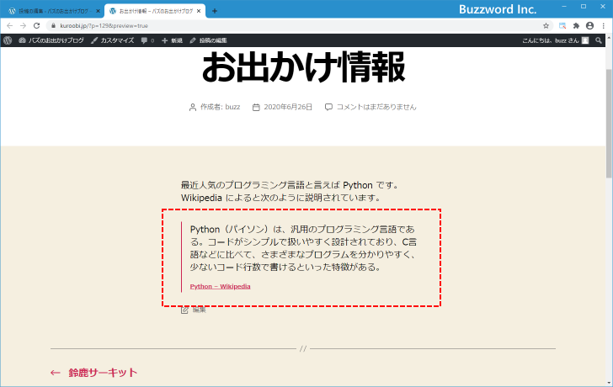The image size is (613, 387).
Task: Reload the page with the refresh icon
Action: tap(37, 26)
